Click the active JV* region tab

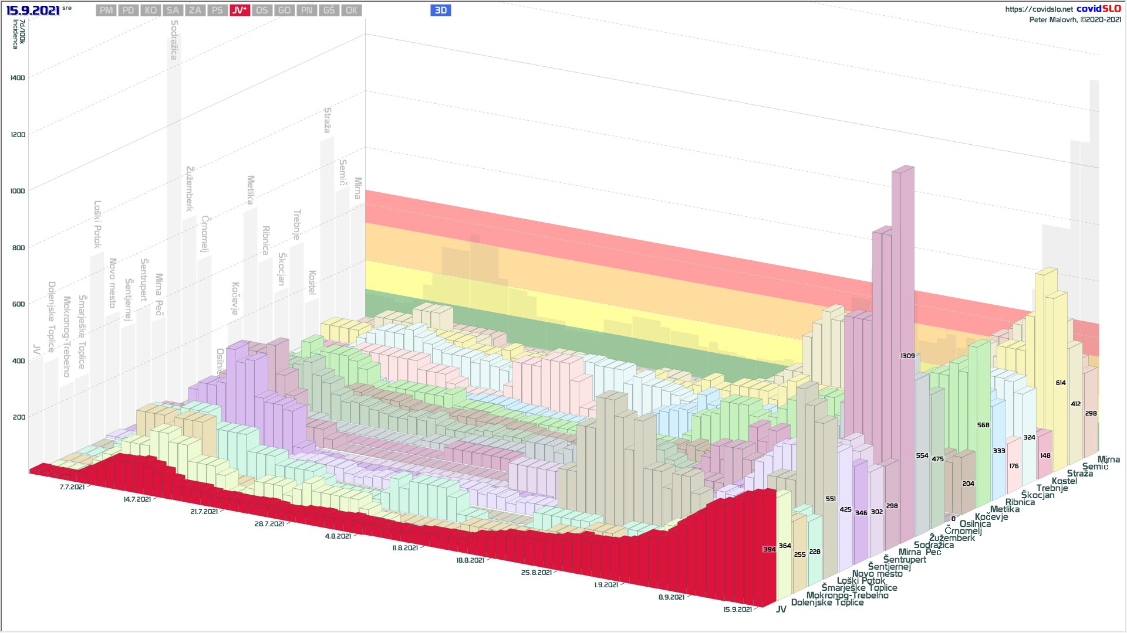click(x=239, y=11)
